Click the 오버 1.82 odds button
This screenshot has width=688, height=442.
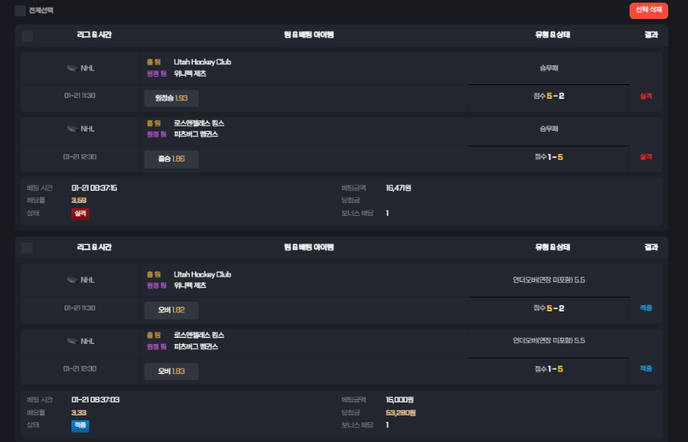(171, 310)
